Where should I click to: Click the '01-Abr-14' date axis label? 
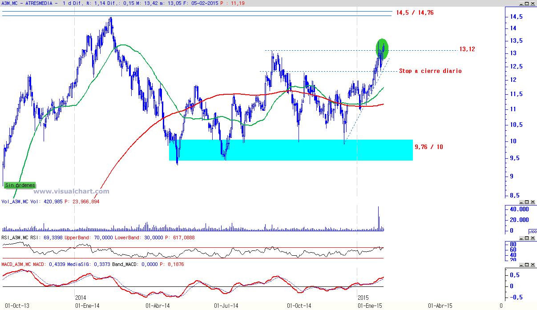point(157,306)
